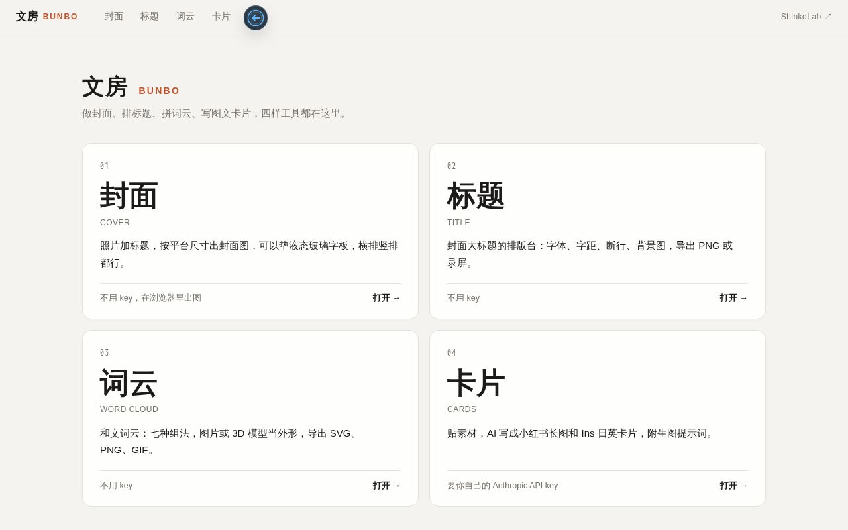The height and width of the screenshot is (530, 848).
Task: Click the round back-arrow icon in navbar
Action: coord(256,18)
